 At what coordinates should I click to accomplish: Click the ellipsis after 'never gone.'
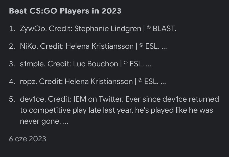pyautogui.click(x=66, y=123)
